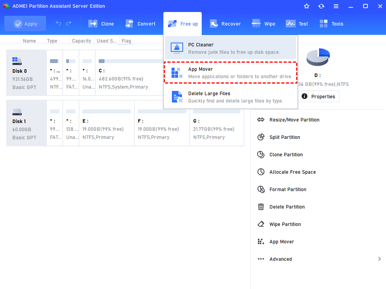The width and height of the screenshot is (386, 289).
Task: Click the App Mover grid icon in dropdown
Action: (x=177, y=73)
